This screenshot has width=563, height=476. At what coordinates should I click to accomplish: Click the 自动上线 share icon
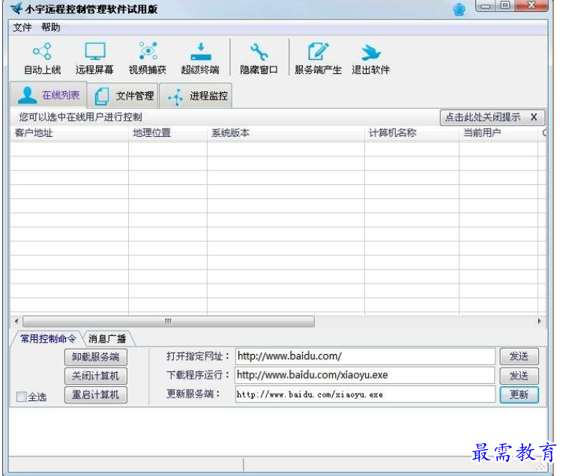42,52
